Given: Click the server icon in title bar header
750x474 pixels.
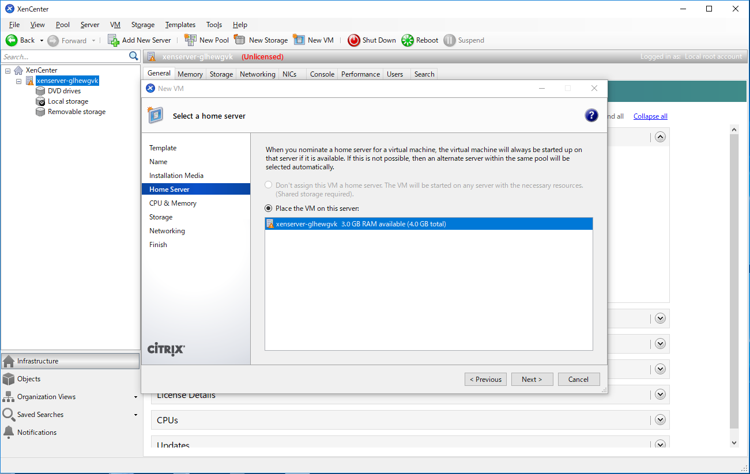Looking at the screenshot, I should pos(152,56).
